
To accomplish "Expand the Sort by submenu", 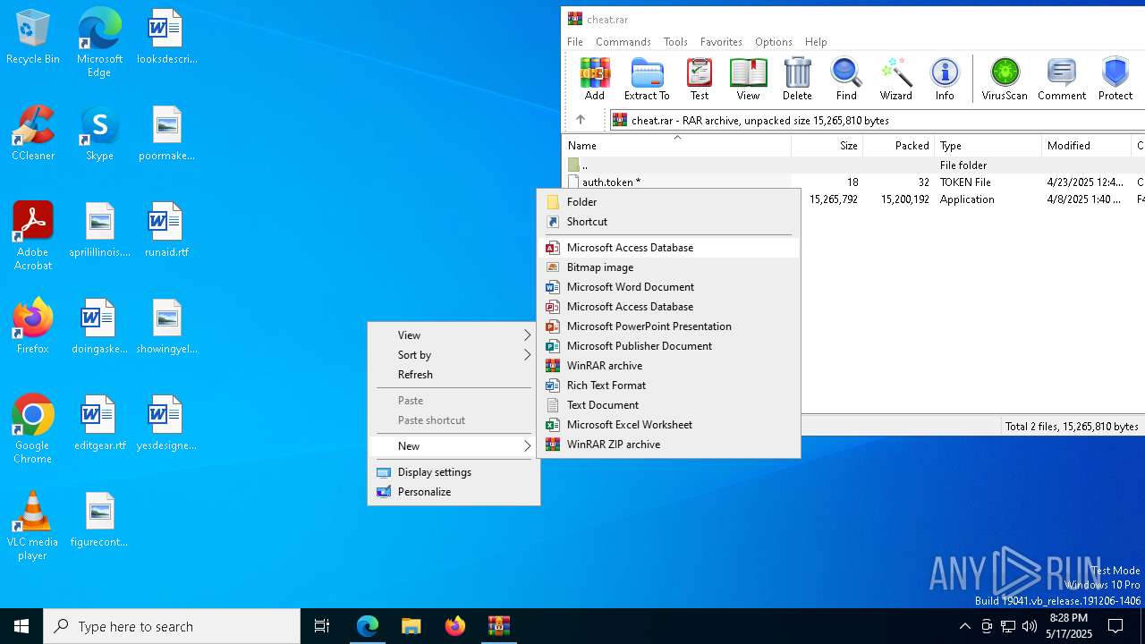I will 454,355.
